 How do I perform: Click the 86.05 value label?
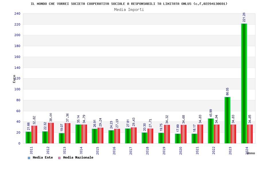(x=227, y=91)
